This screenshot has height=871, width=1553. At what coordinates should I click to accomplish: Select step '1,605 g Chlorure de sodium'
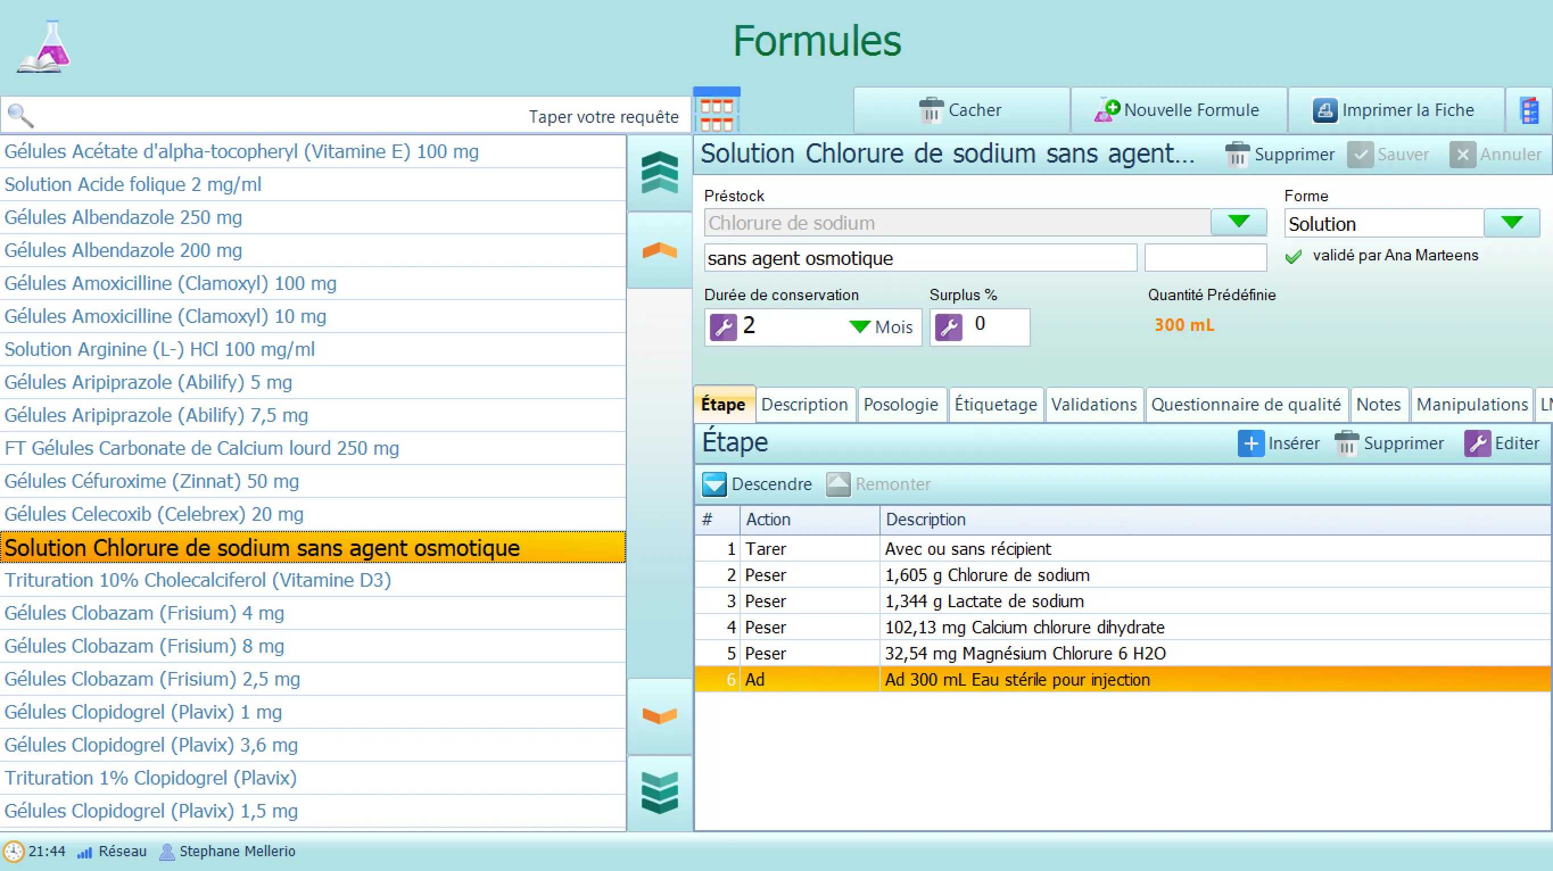[1122, 575]
